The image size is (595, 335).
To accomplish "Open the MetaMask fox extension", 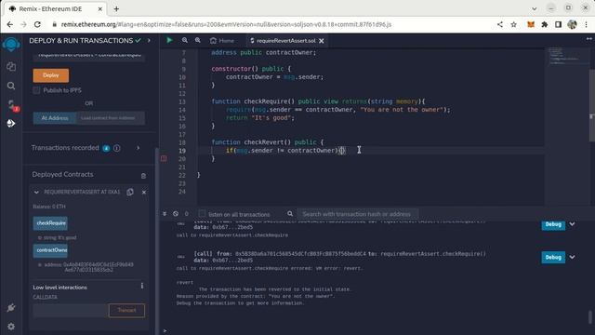I will [x=531, y=24].
